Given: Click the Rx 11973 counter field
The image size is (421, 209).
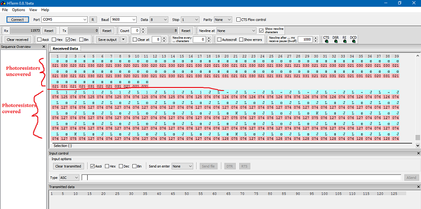Looking at the screenshot, I should (25, 31).
